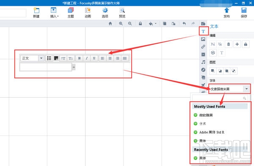Undo the last action
The width and height of the screenshot is (254, 166).
(184, 23)
